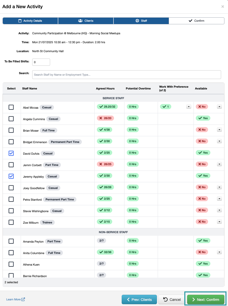Image resolution: width=228 pixels, height=306 pixels.
Task: Cancel adding the activity
Action: pos(172,300)
